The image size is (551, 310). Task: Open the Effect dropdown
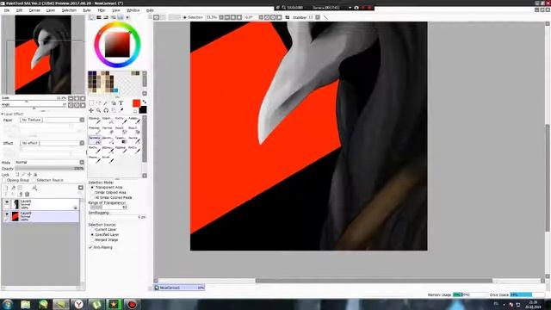click(x=52, y=143)
